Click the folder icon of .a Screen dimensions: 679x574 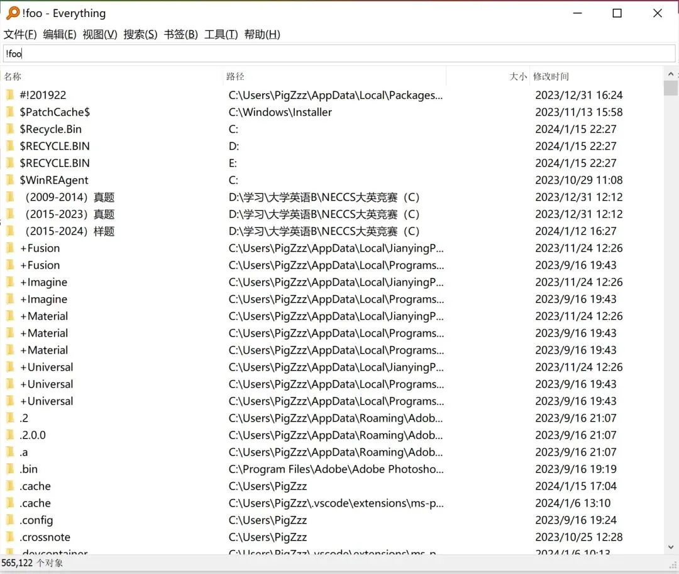click(10, 452)
